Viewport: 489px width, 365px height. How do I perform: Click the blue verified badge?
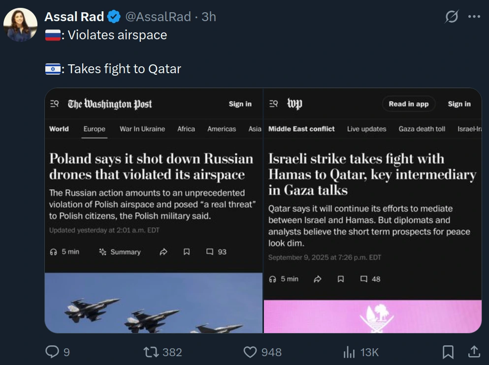pyautogui.click(x=114, y=17)
